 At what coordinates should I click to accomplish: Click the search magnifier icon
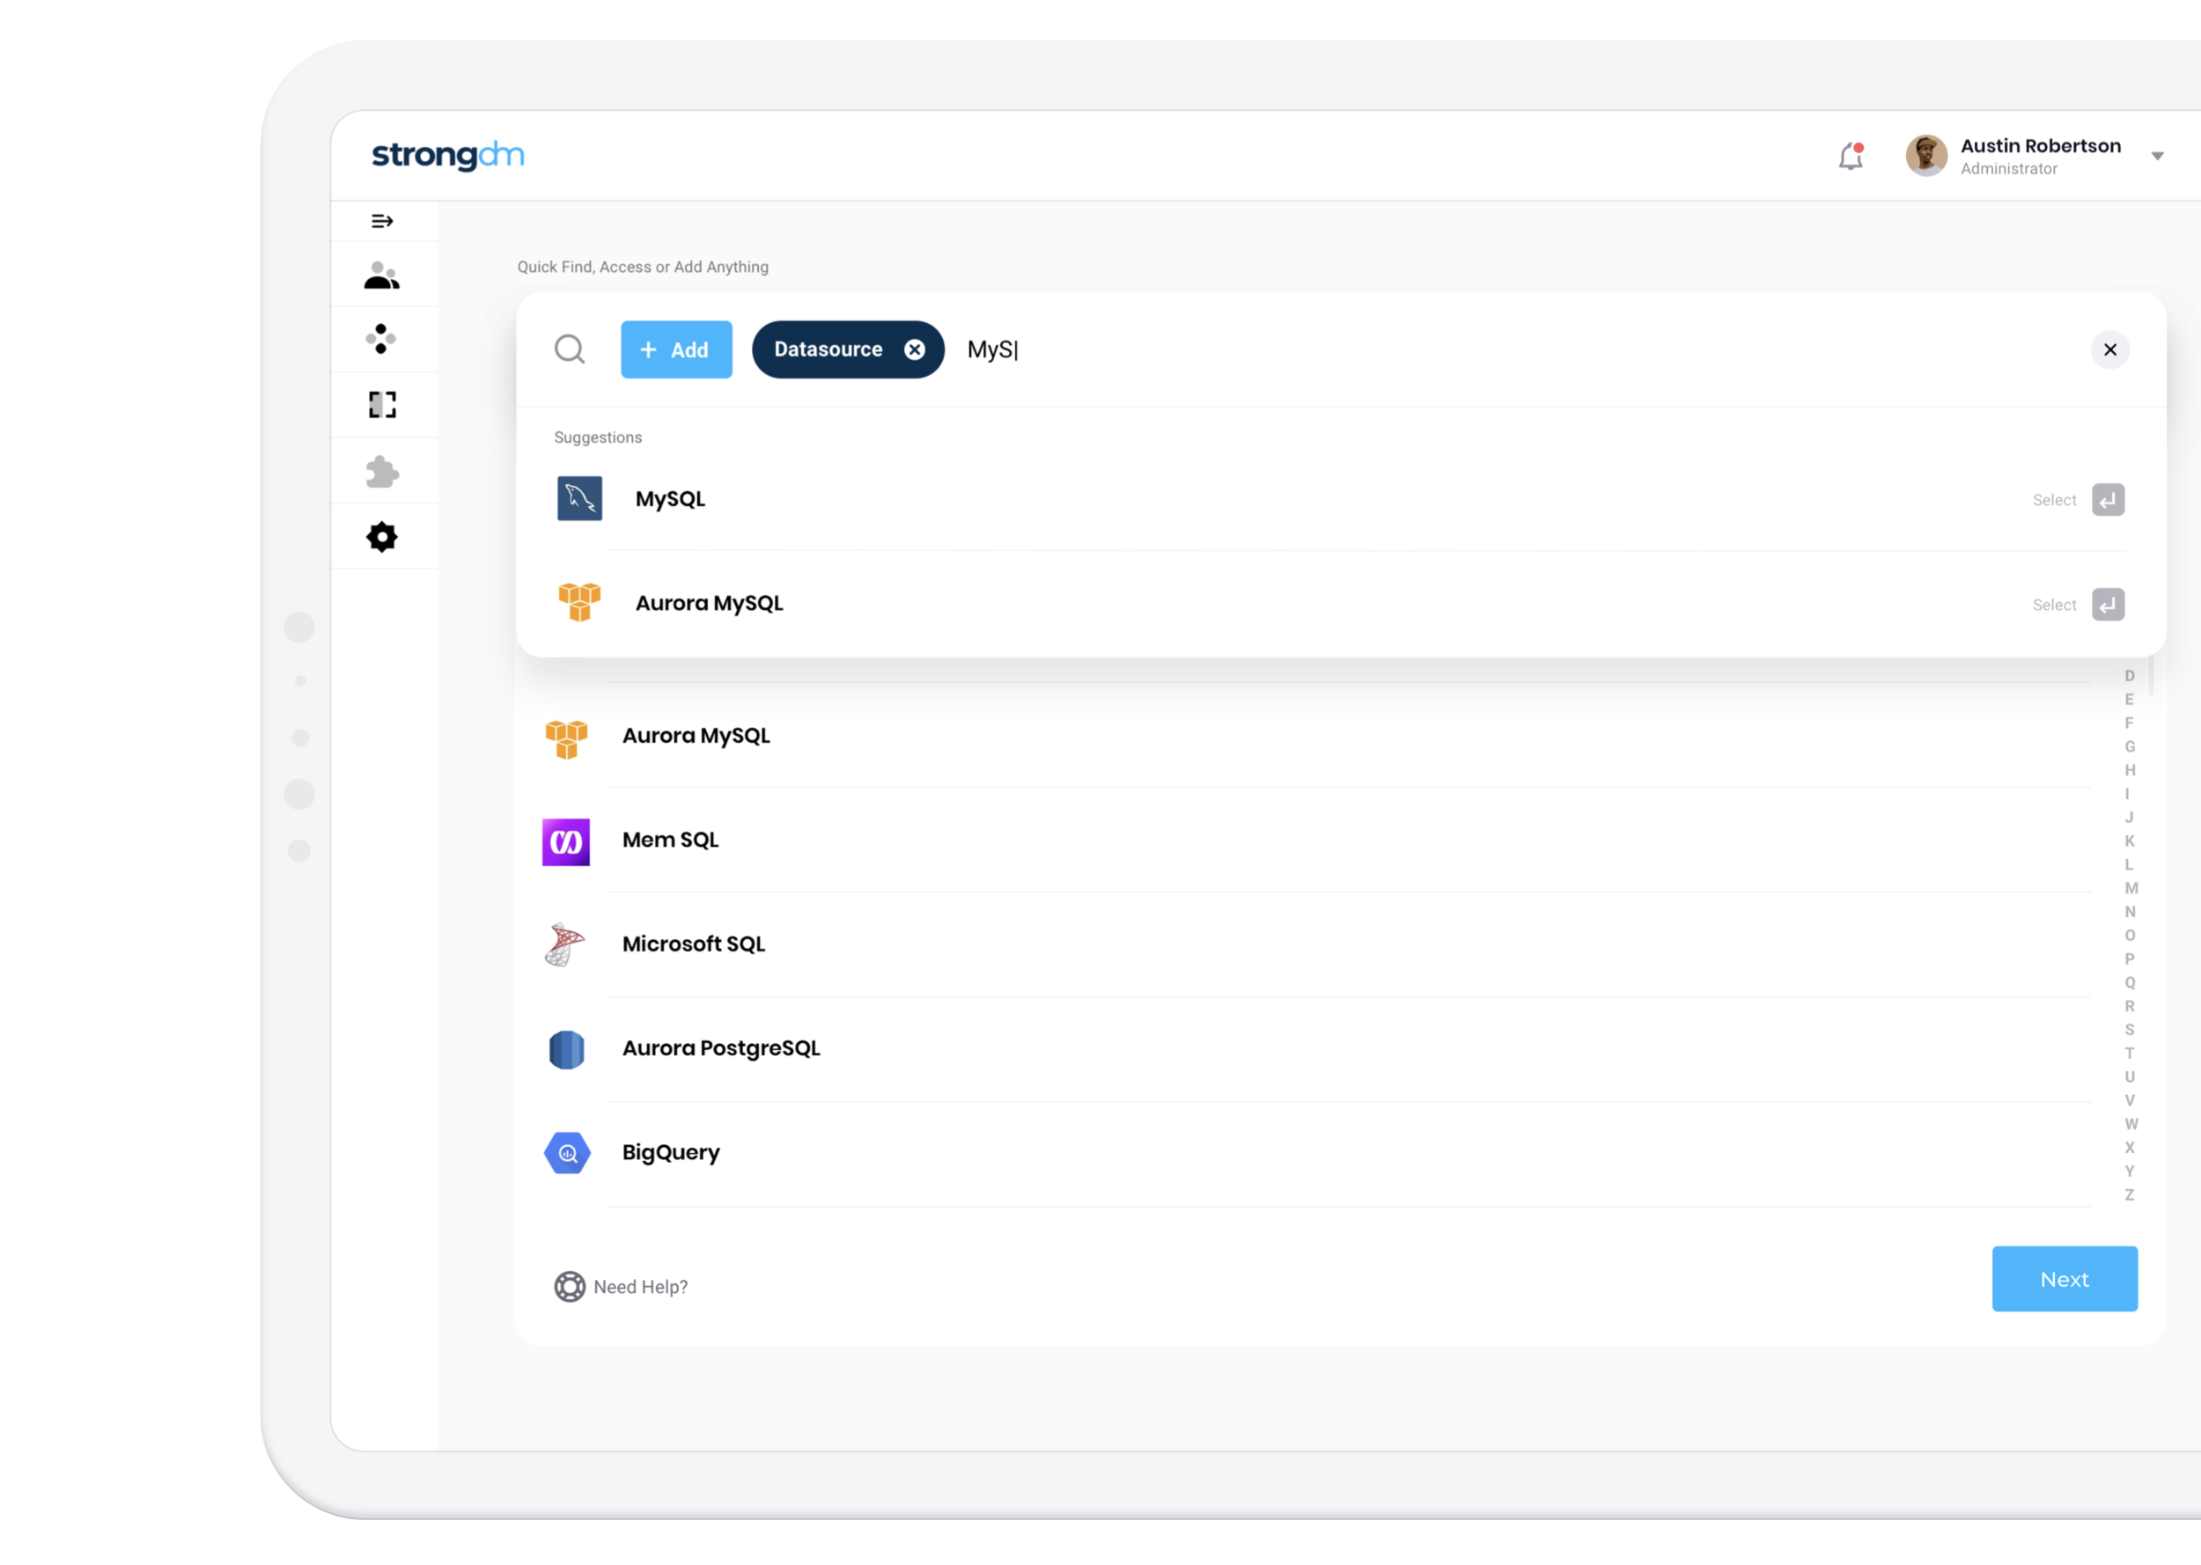570,349
